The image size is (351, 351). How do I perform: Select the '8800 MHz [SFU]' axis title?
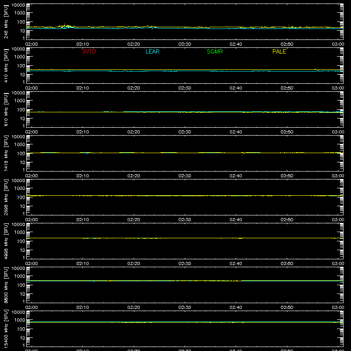pyautogui.click(x=6, y=285)
